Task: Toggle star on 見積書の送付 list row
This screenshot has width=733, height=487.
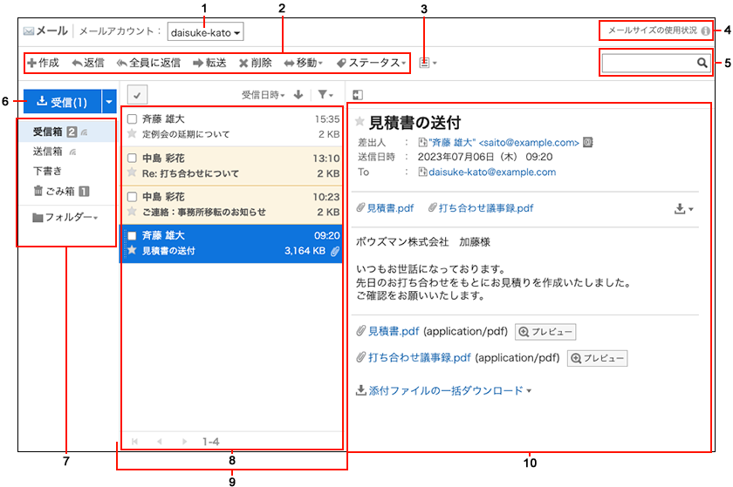Action: 133,250
